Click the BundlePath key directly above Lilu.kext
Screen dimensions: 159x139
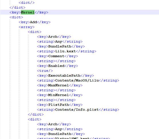(61, 46)
